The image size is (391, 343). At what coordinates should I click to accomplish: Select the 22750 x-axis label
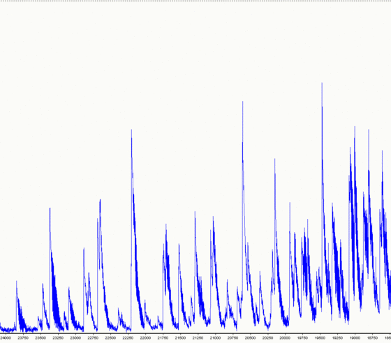93,338
